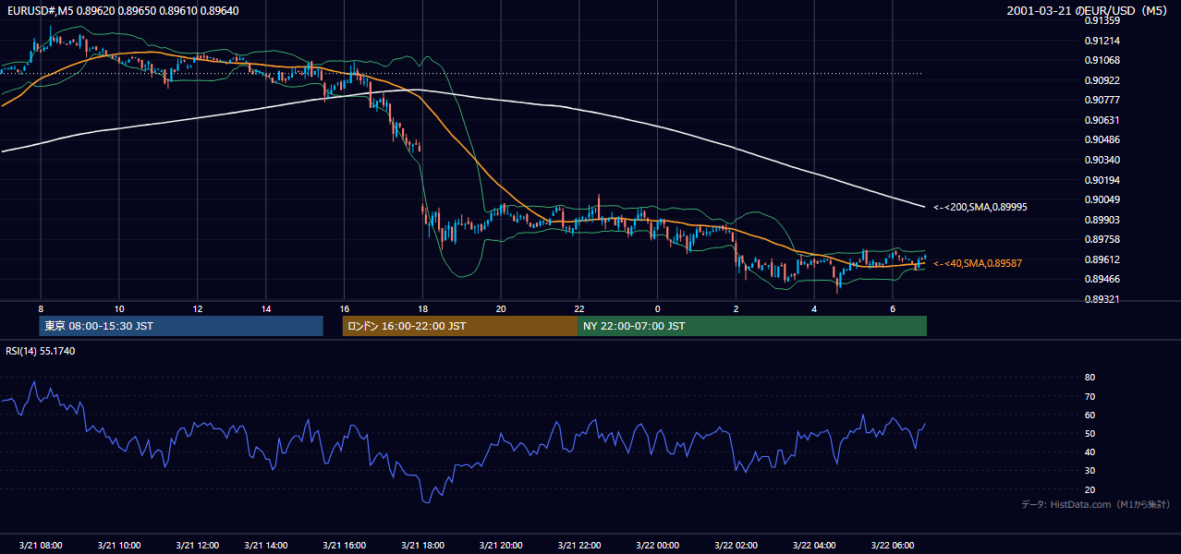Click the Tokyo 08:00-15:30 JST session bar
This screenshot has height=554, width=1181.
click(x=181, y=326)
